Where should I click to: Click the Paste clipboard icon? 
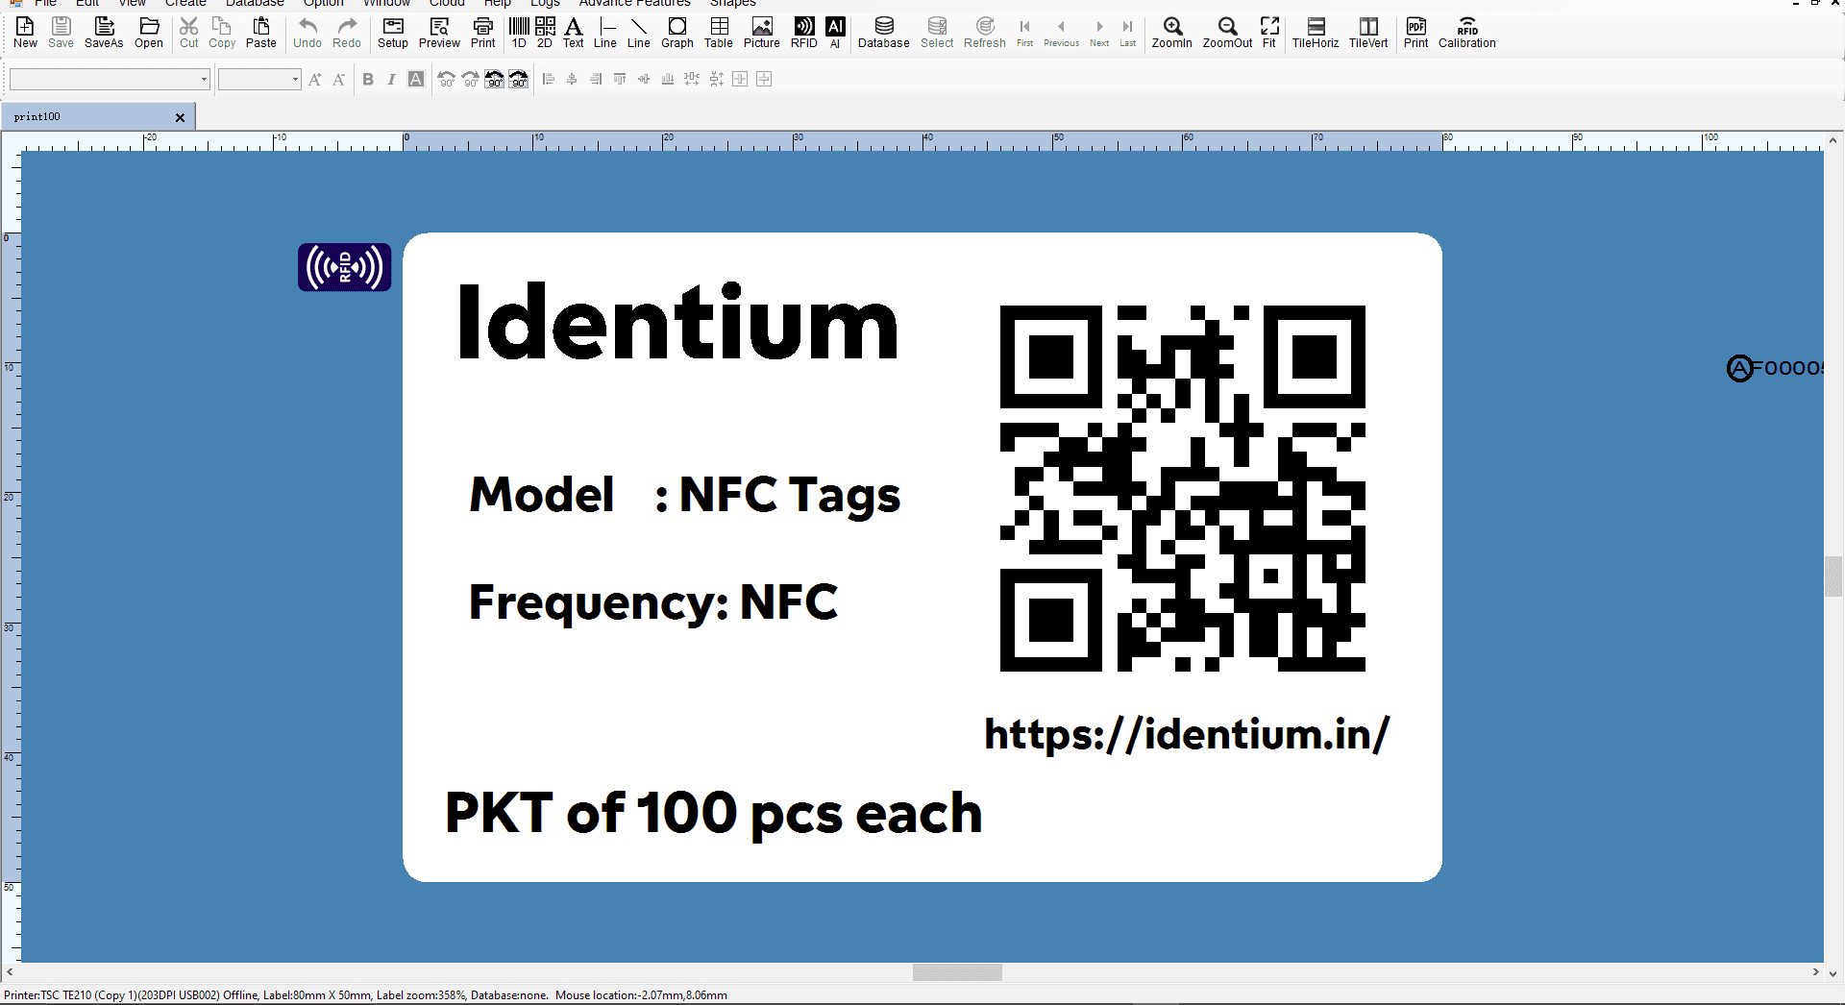[x=260, y=33]
